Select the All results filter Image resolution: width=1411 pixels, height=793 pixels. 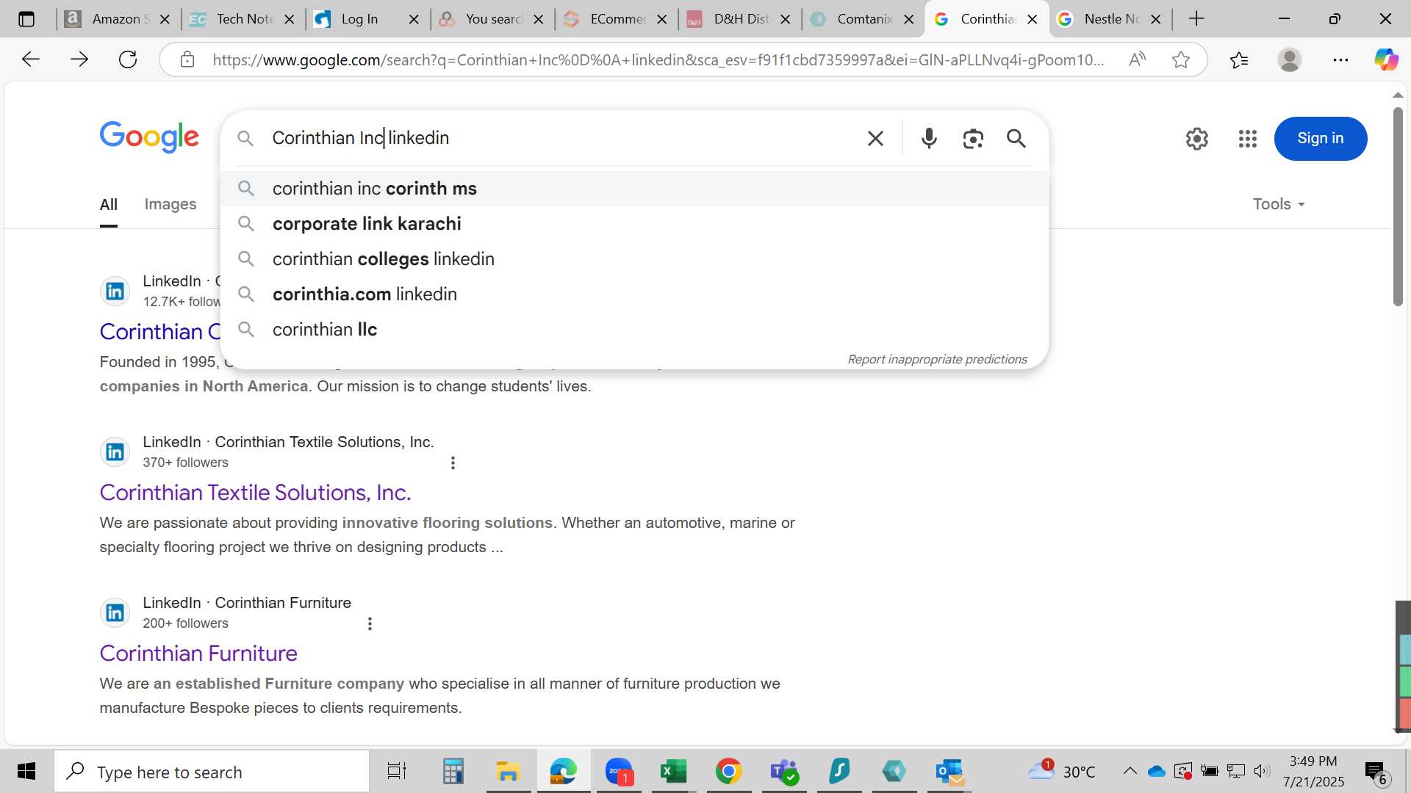[109, 204]
